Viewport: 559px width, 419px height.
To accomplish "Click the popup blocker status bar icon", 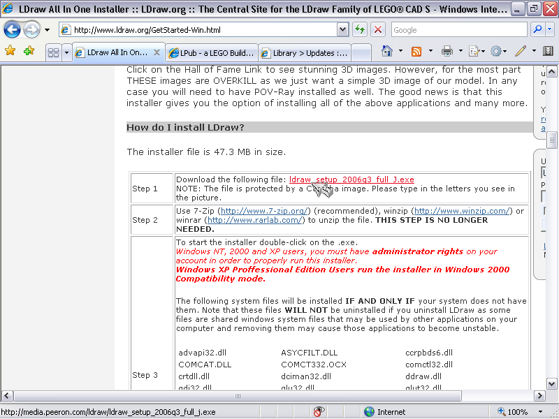I will 319,411.
